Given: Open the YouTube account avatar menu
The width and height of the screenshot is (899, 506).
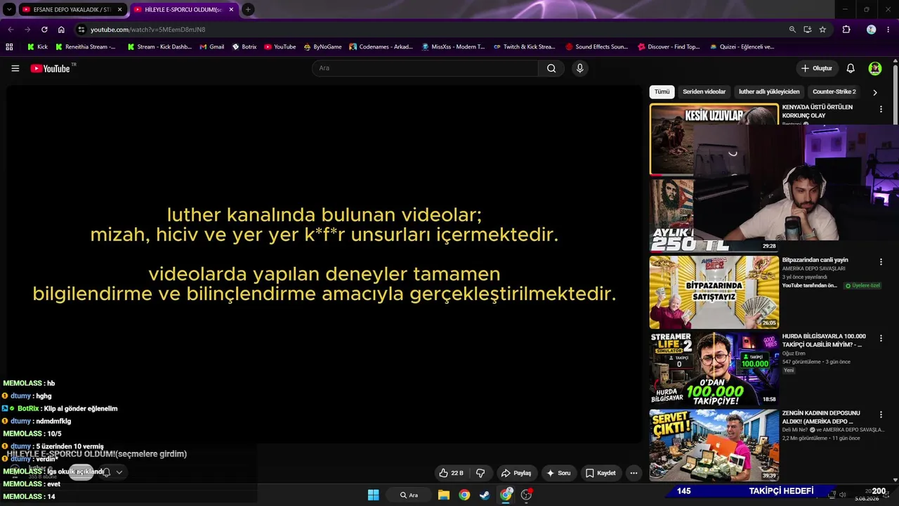Looking at the screenshot, I should (x=875, y=68).
